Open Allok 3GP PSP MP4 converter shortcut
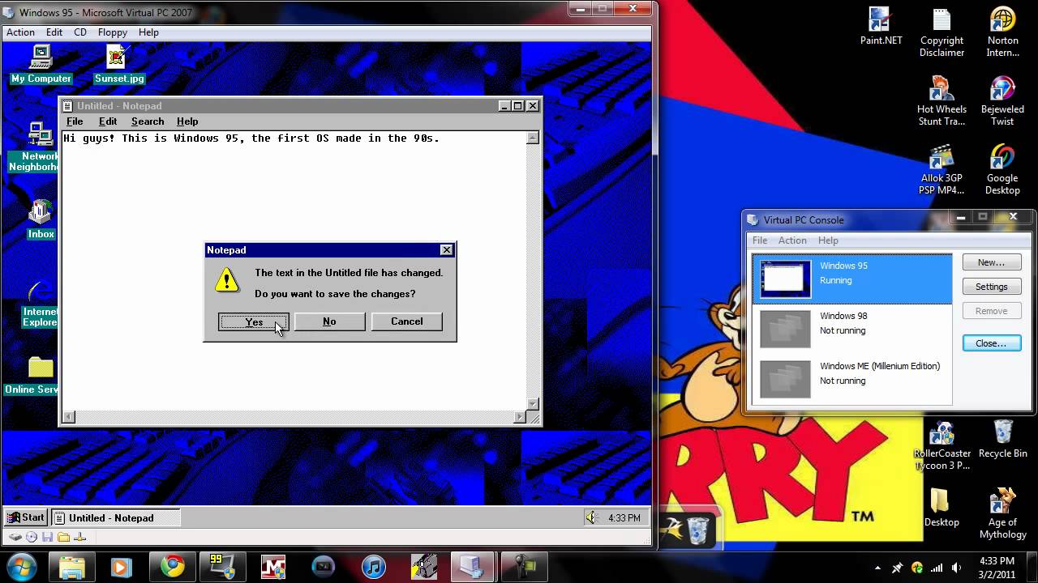The image size is (1038, 583). point(941,170)
